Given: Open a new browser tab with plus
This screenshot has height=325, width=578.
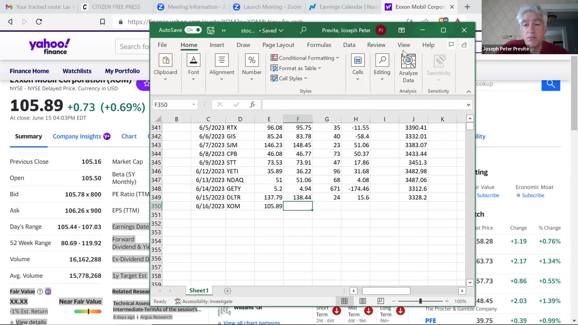Looking at the screenshot, I should [x=467, y=7].
